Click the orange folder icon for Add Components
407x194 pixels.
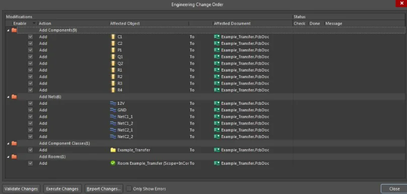pos(14,30)
